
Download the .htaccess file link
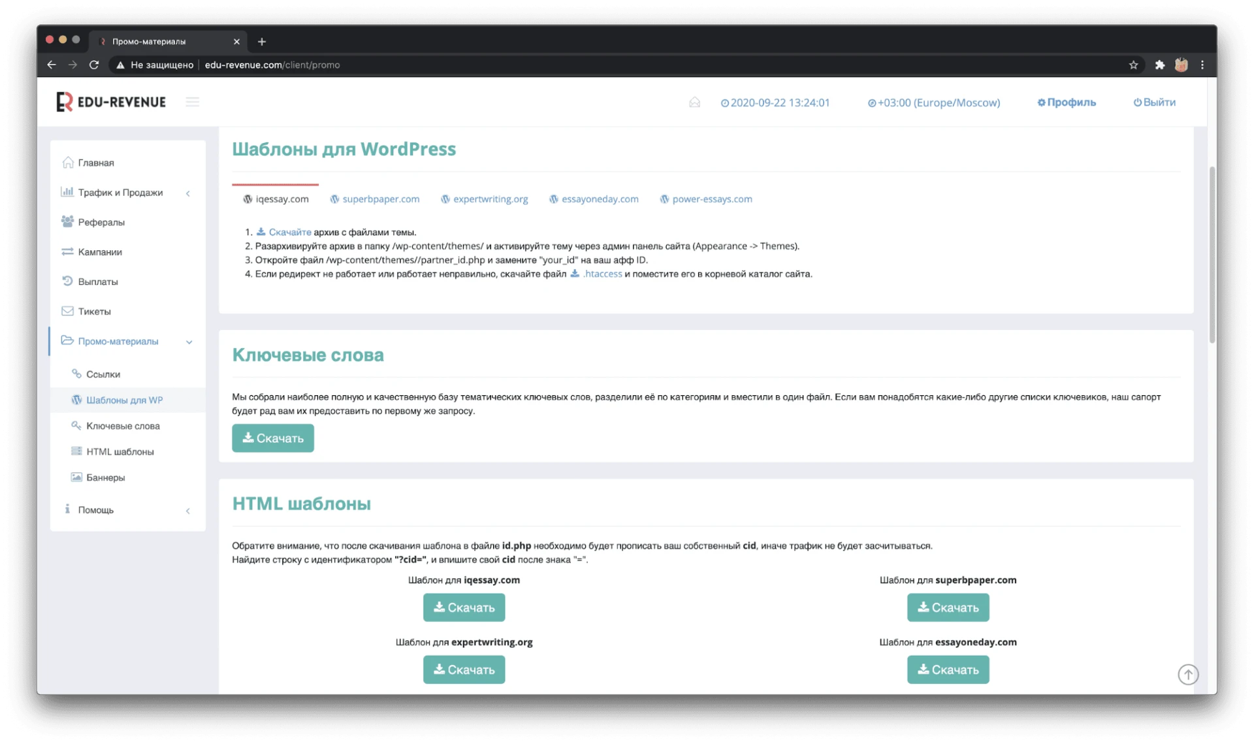point(596,274)
